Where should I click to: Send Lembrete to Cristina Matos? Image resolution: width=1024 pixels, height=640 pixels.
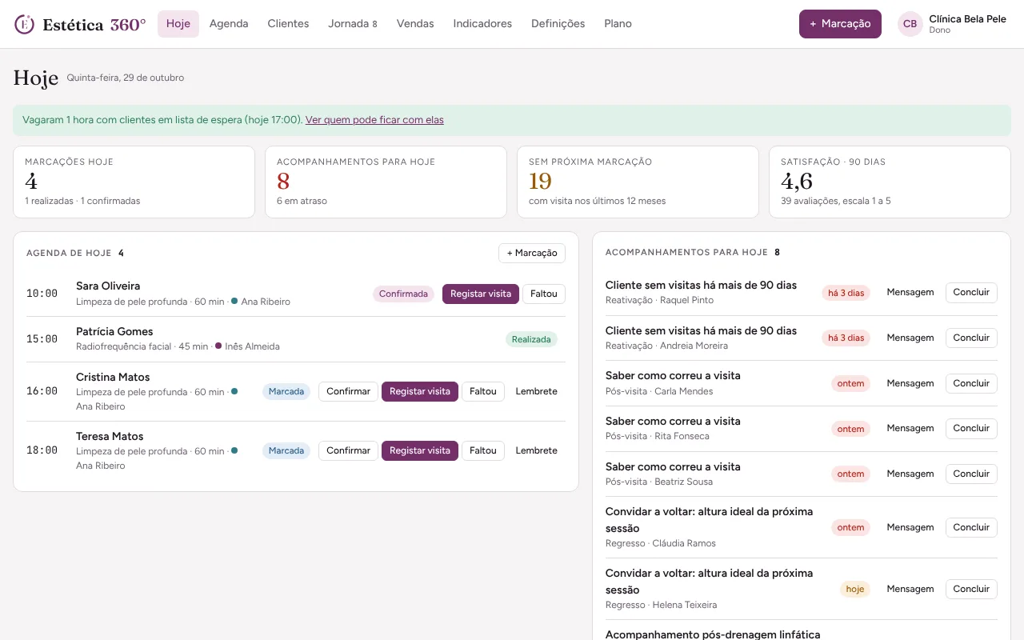coord(537,391)
